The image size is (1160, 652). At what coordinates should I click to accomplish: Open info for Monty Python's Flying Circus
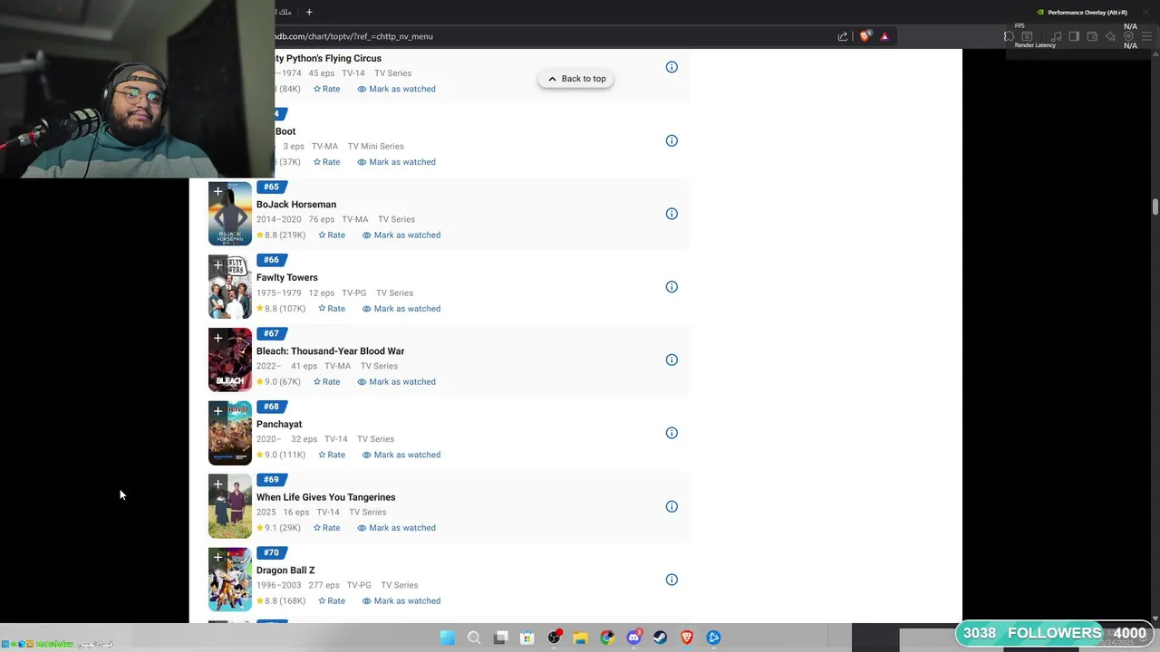click(x=672, y=67)
